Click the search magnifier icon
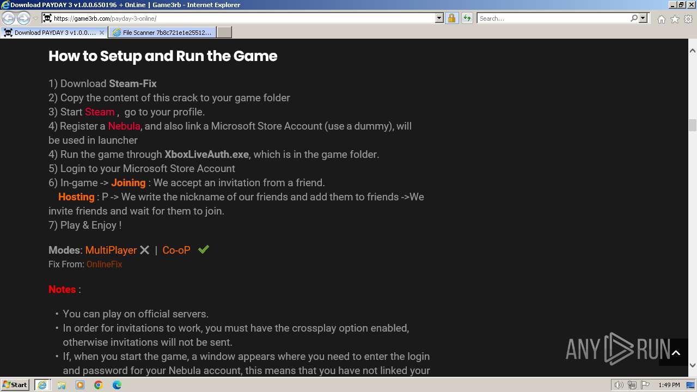The height and width of the screenshot is (392, 697). point(634,19)
